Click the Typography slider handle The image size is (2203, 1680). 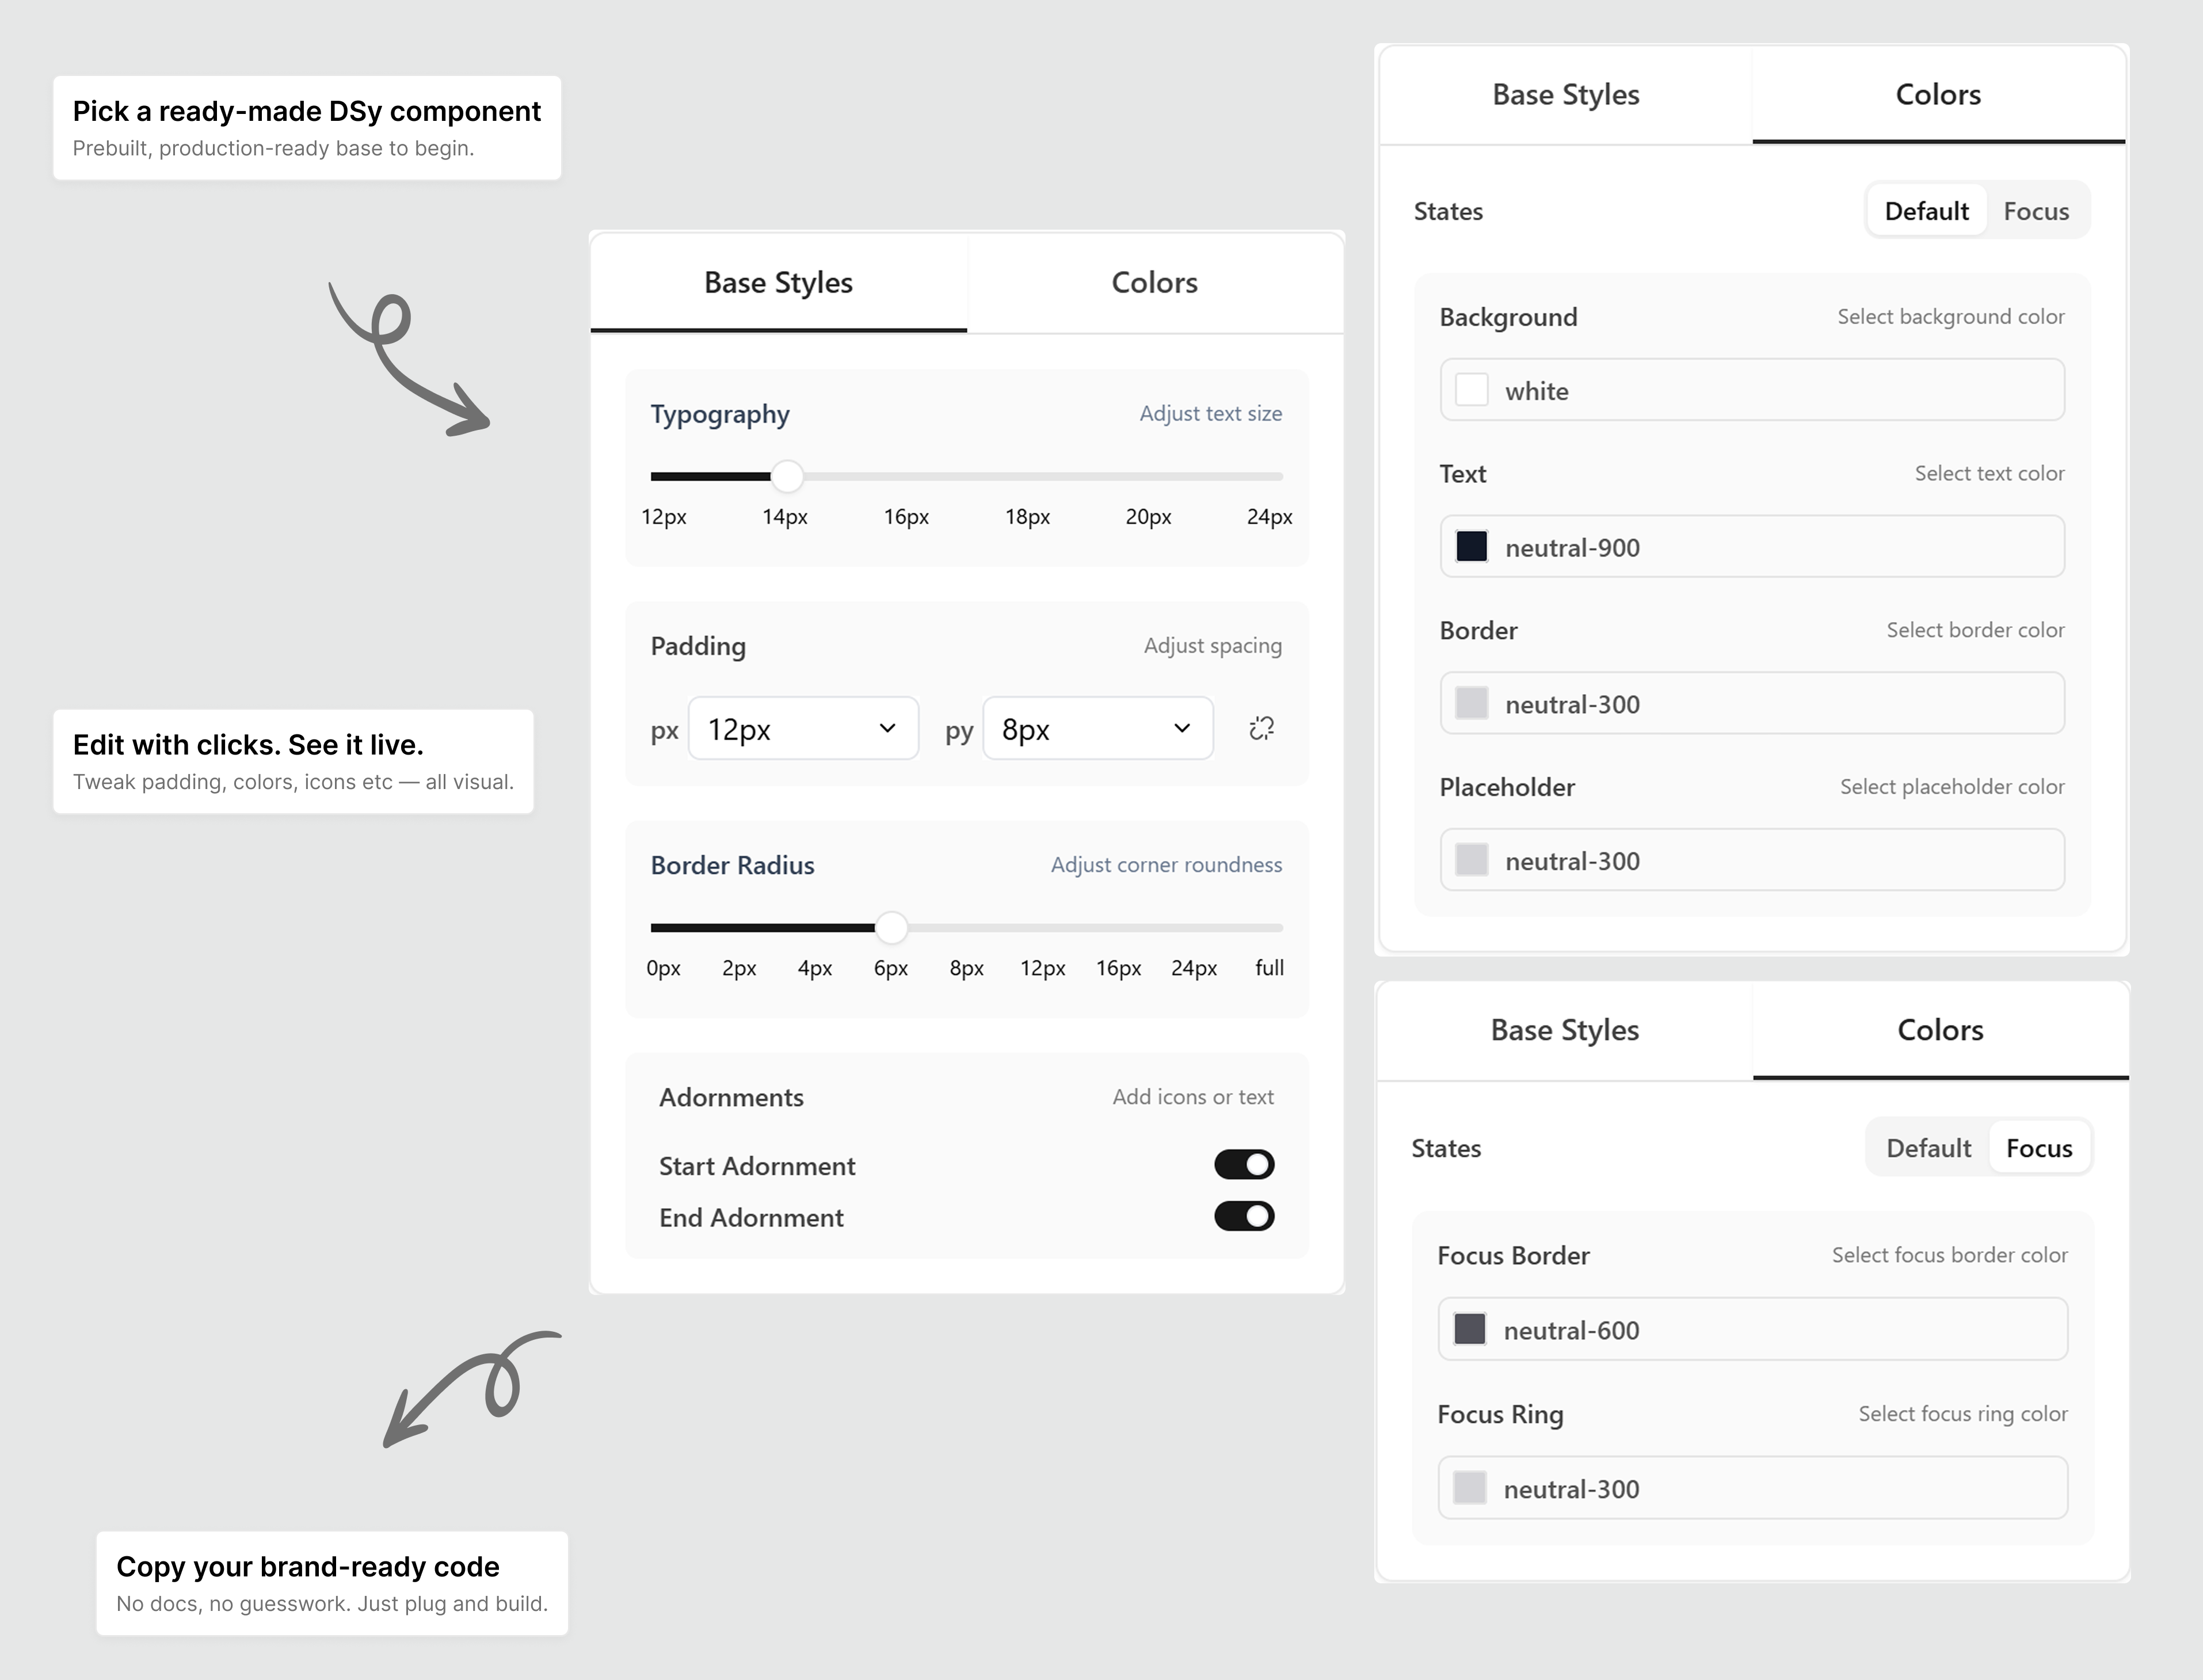click(787, 477)
